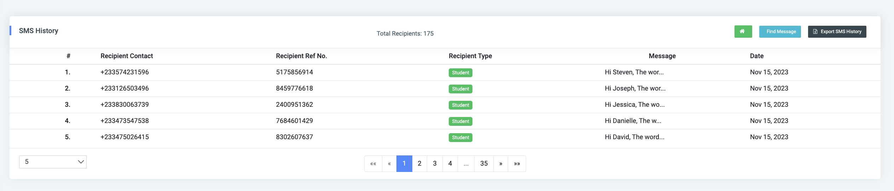The height and width of the screenshot is (191, 894).
Task: Select page 4 in pagination
Action: tap(450, 164)
